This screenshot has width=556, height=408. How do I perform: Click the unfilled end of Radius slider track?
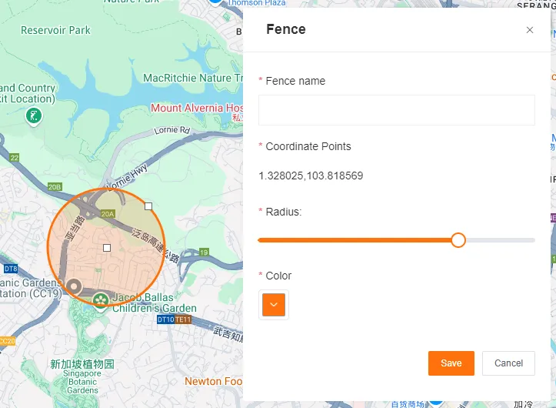pos(508,240)
